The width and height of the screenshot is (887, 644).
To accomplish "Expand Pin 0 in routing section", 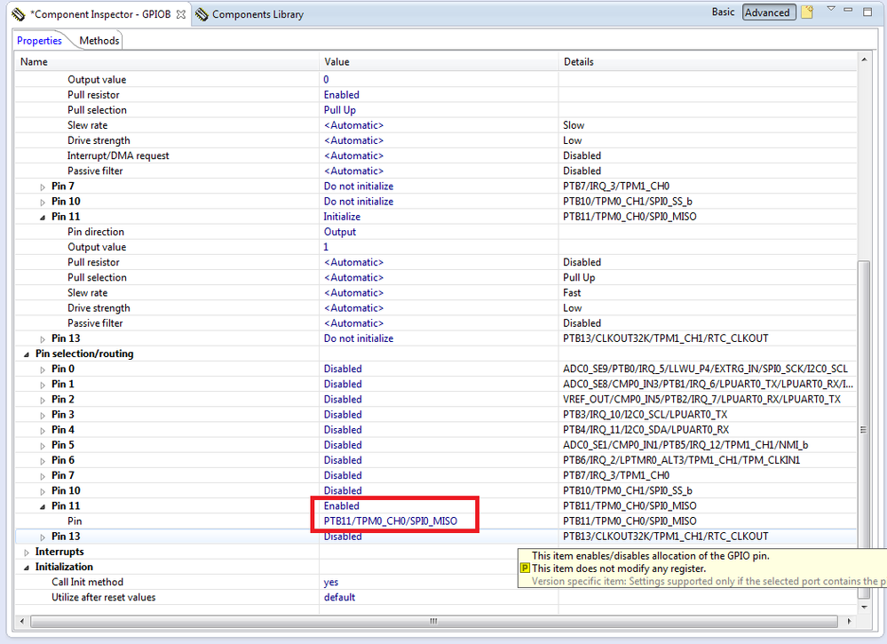I will pos(43,370).
